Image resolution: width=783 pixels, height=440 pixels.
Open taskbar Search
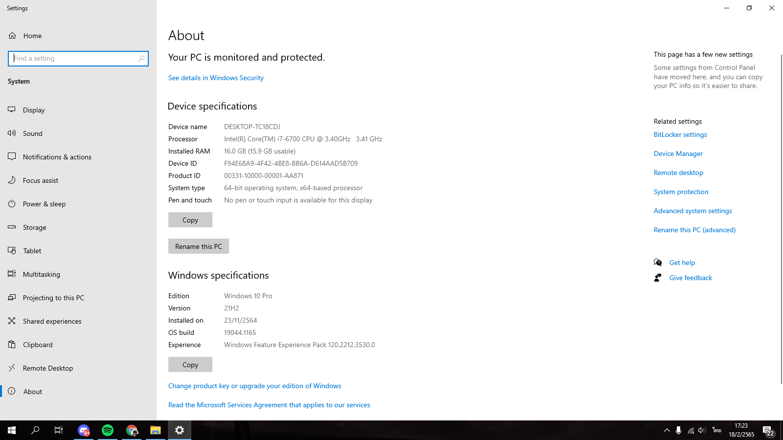click(35, 430)
